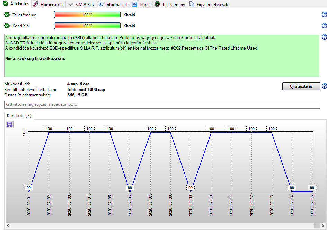This screenshot has width=327, height=230.
Task: Click the label Becsült hátralévő élettartam:
Action: [30, 90]
